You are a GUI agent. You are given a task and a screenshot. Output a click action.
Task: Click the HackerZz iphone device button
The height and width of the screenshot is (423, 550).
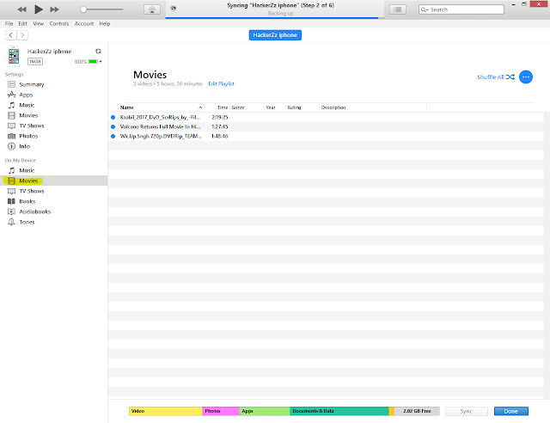click(275, 35)
